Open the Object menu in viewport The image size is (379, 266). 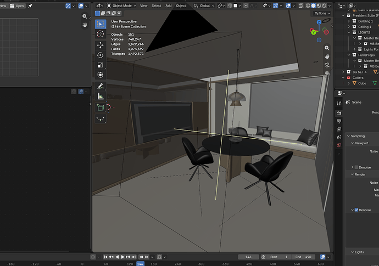[x=181, y=5]
